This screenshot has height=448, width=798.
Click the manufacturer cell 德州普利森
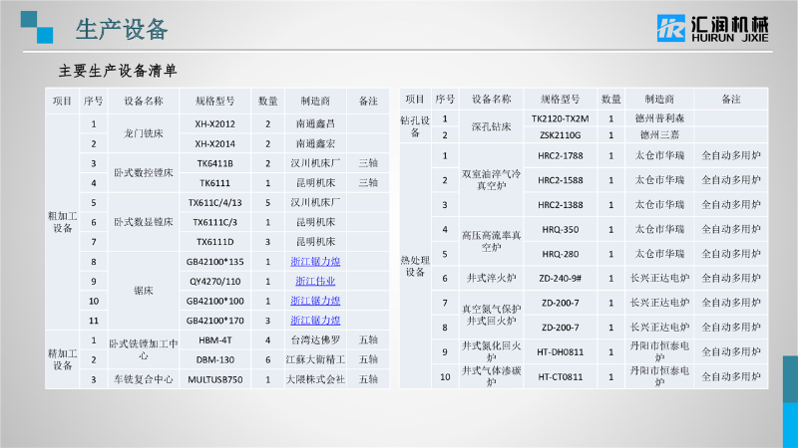click(659, 118)
